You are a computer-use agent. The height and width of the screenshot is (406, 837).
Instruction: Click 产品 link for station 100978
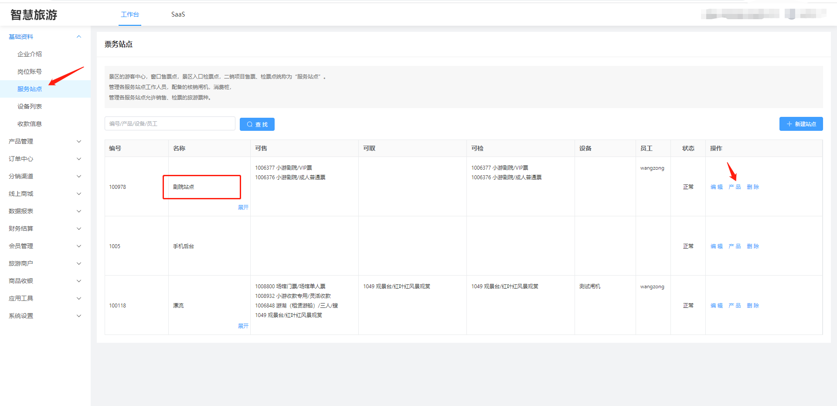[x=735, y=187]
